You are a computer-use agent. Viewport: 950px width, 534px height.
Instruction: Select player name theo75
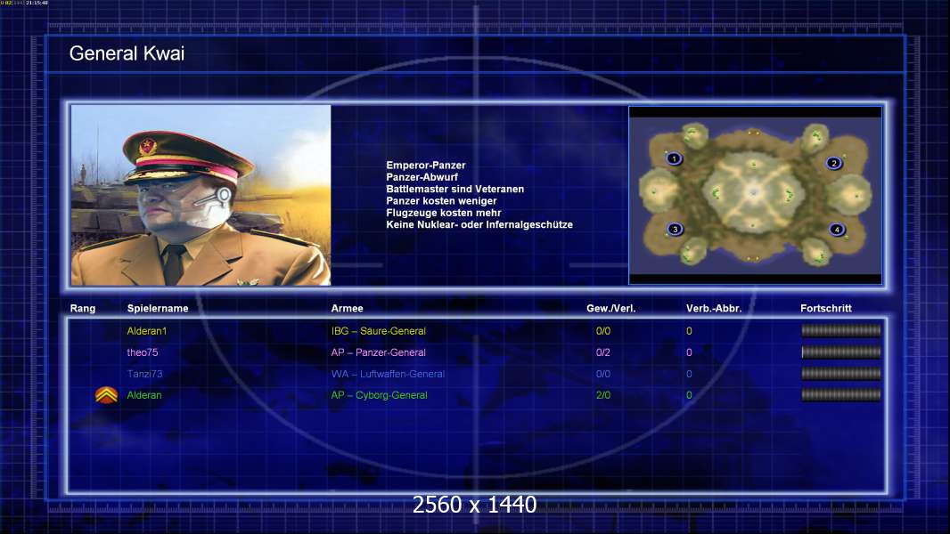tap(143, 352)
